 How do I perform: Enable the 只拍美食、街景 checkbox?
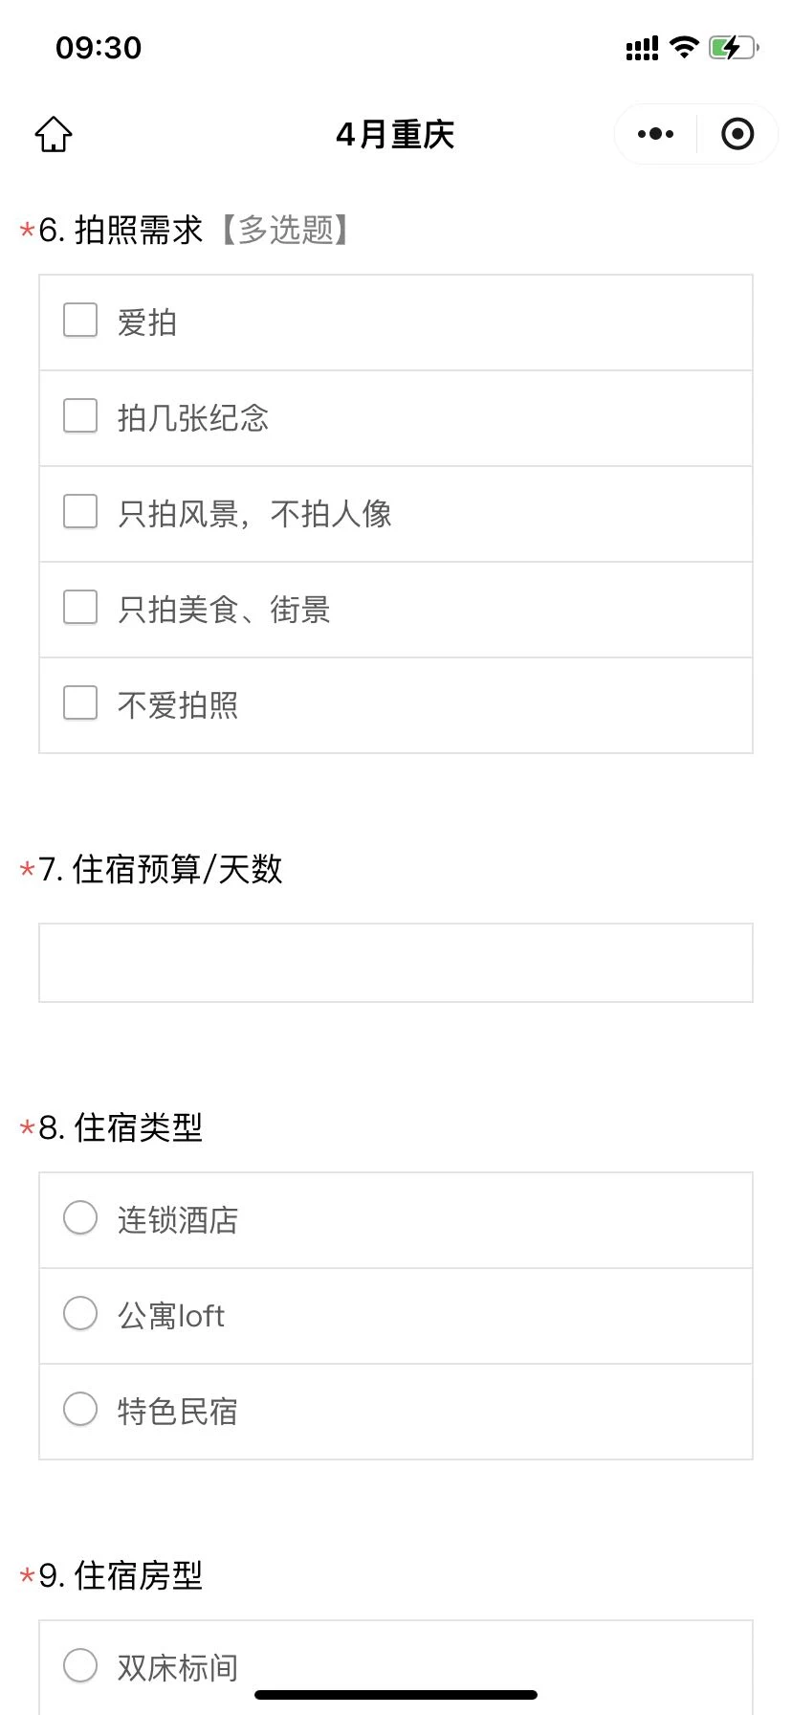point(80,608)
